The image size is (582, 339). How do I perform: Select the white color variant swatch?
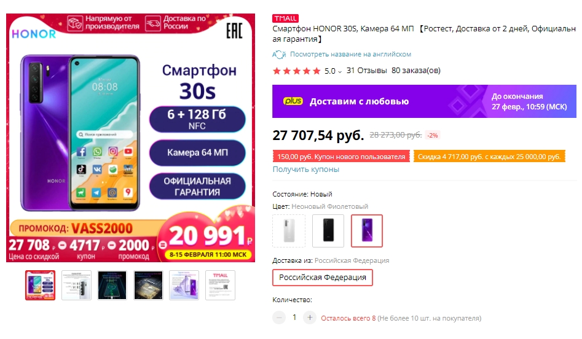click(x=289, y=231)
